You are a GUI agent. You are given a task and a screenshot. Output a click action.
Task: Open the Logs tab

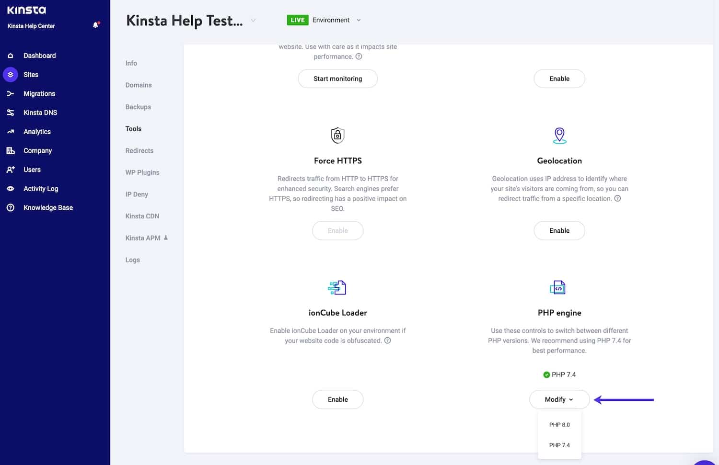coord(133,260)
